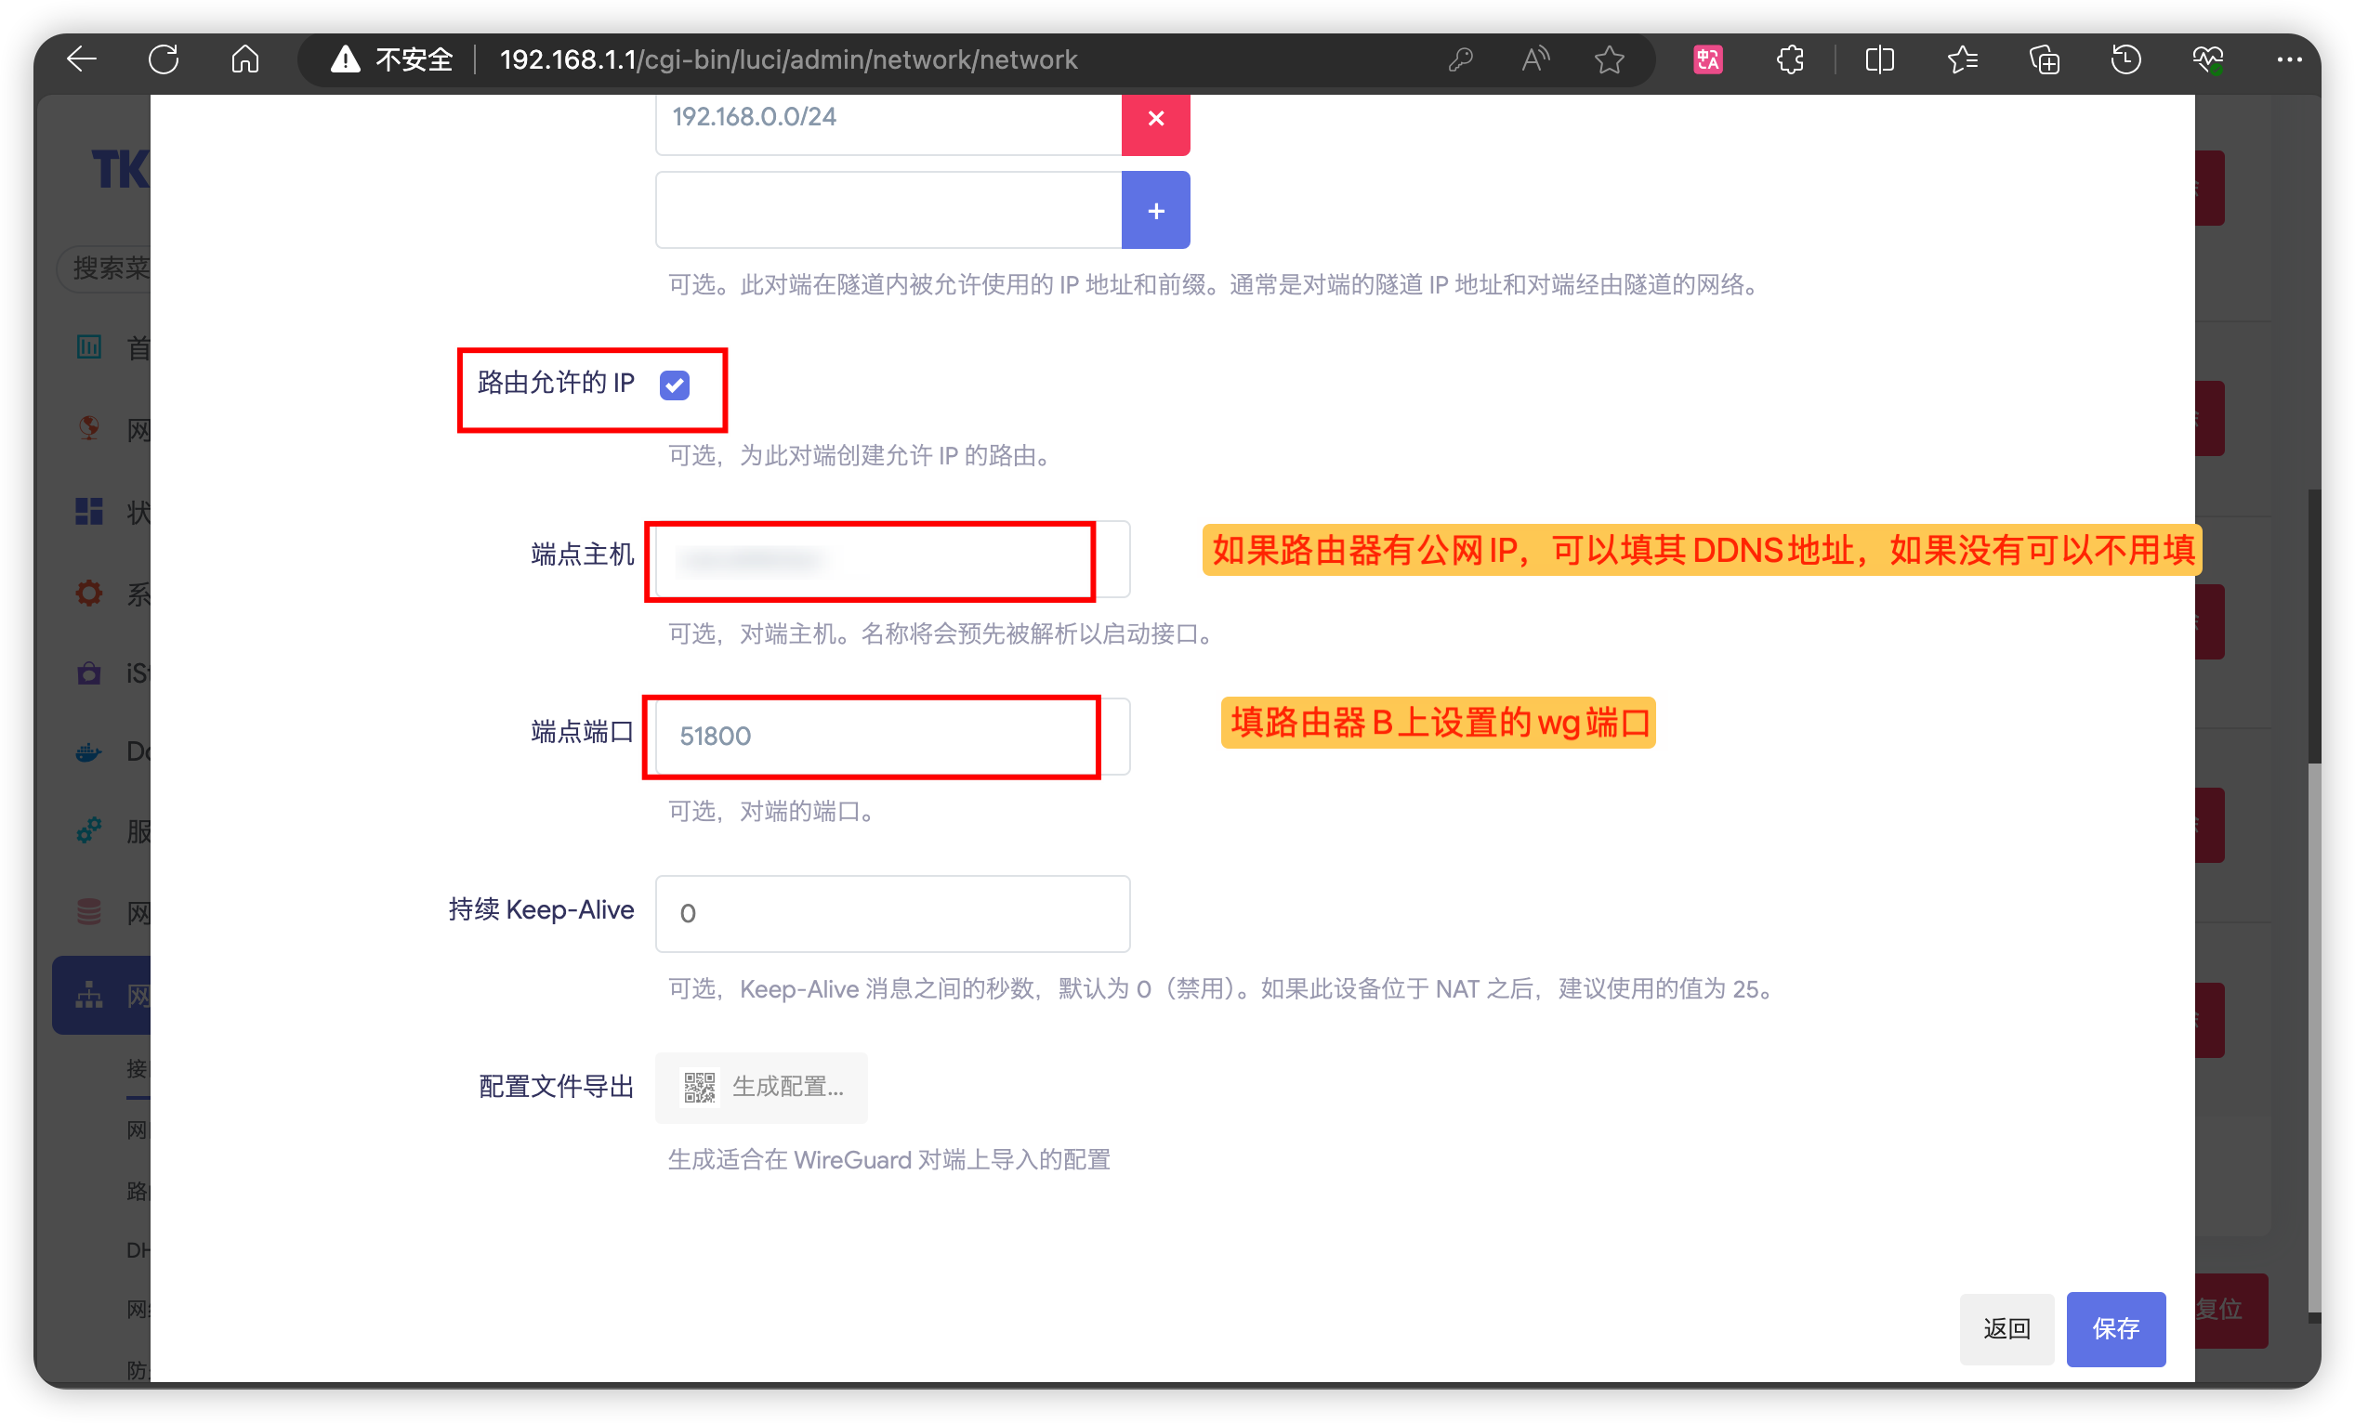Click the 持续 Keep-Alive label text

(x=541, y=910)
